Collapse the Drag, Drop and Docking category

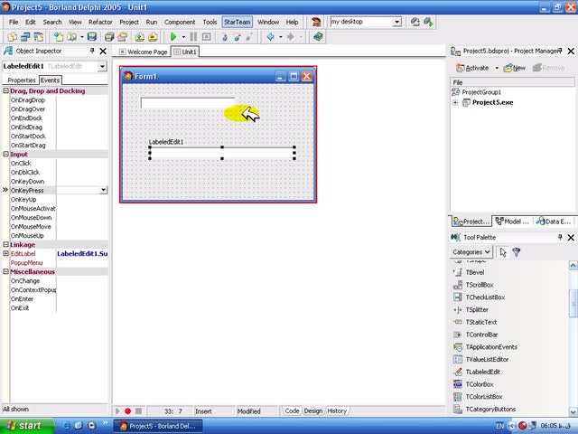point(6,90)
